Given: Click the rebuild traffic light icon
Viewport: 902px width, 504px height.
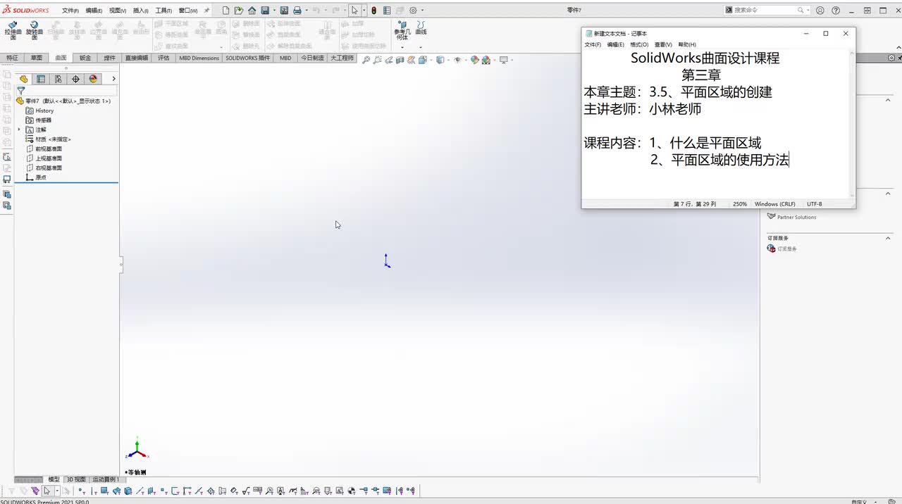Looking at the screenshot, I should (373, 11).
